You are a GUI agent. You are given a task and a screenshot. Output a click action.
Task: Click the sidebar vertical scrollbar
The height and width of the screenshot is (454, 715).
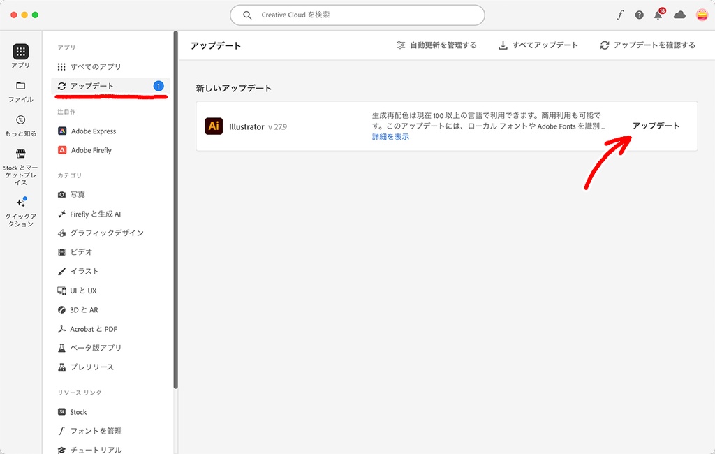[175, 210]
